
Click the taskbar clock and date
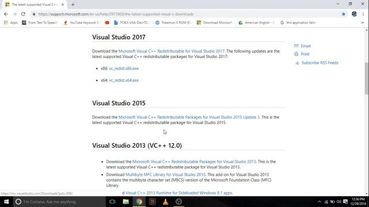click(x=358, y=202)
